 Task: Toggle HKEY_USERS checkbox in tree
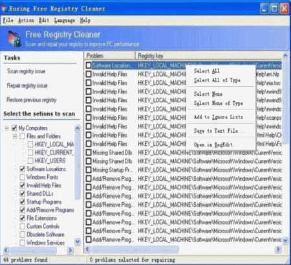pos(30,161)
